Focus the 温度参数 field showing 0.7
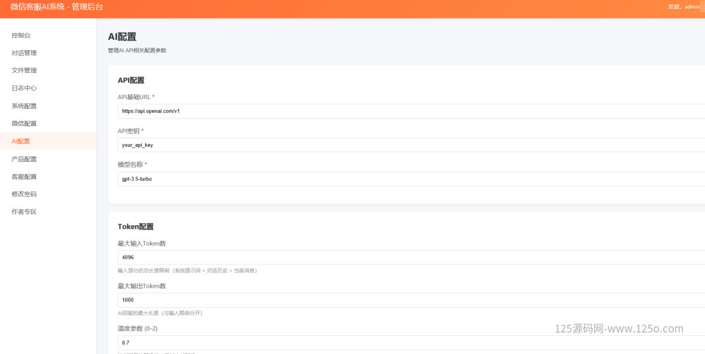The width and height of the screenshot is (705, 354). tap(410, 342)
